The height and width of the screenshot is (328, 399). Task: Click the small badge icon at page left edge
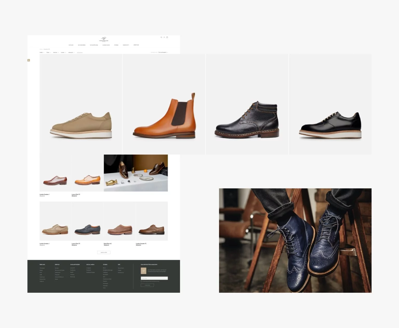click(x=29, y=60)
